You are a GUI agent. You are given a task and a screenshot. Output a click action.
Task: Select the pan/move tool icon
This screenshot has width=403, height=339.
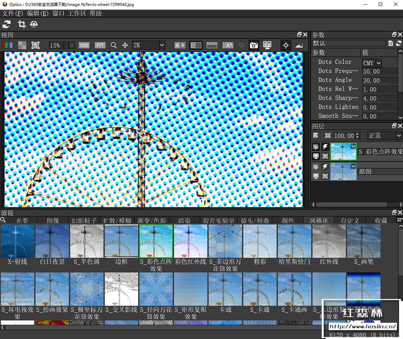(x=125, y=45)
